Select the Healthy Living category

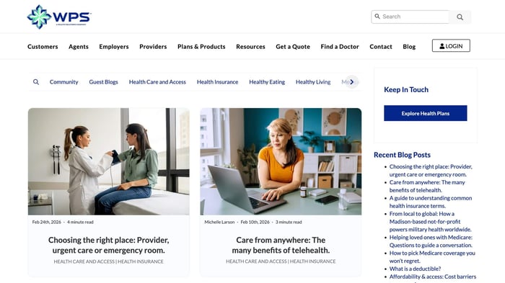click(x=313, y=82)
